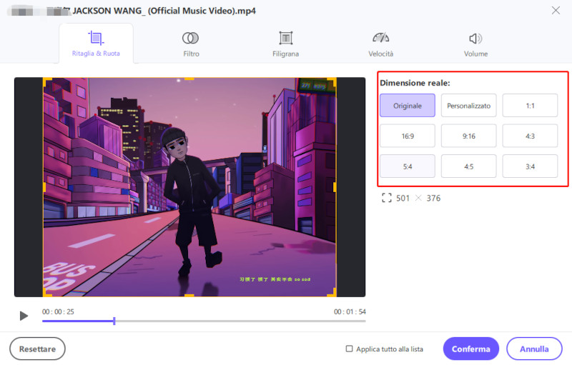Choose the Personalizzato aspect ratio option
Image resolution: width=572 pixels, height=365 pixels.
pyautogui.click(x=468, y=106)
